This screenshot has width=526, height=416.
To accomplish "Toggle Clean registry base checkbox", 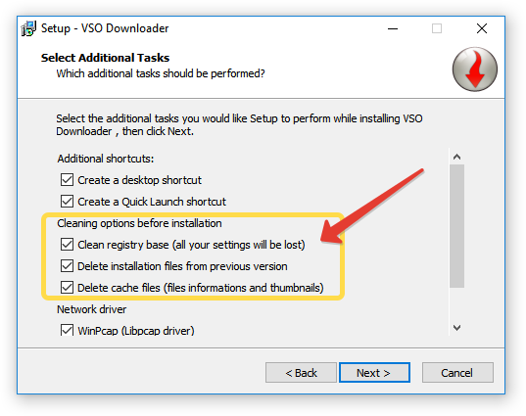I will pos(67,245).
